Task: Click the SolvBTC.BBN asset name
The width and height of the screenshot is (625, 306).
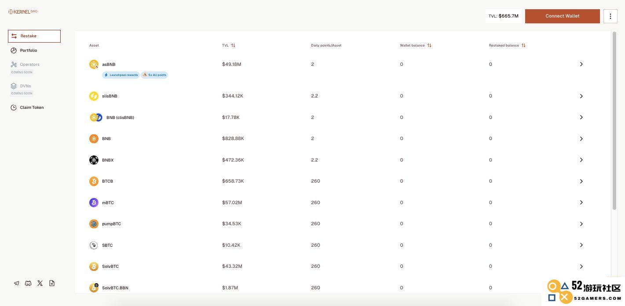Action: coord(115,288)
